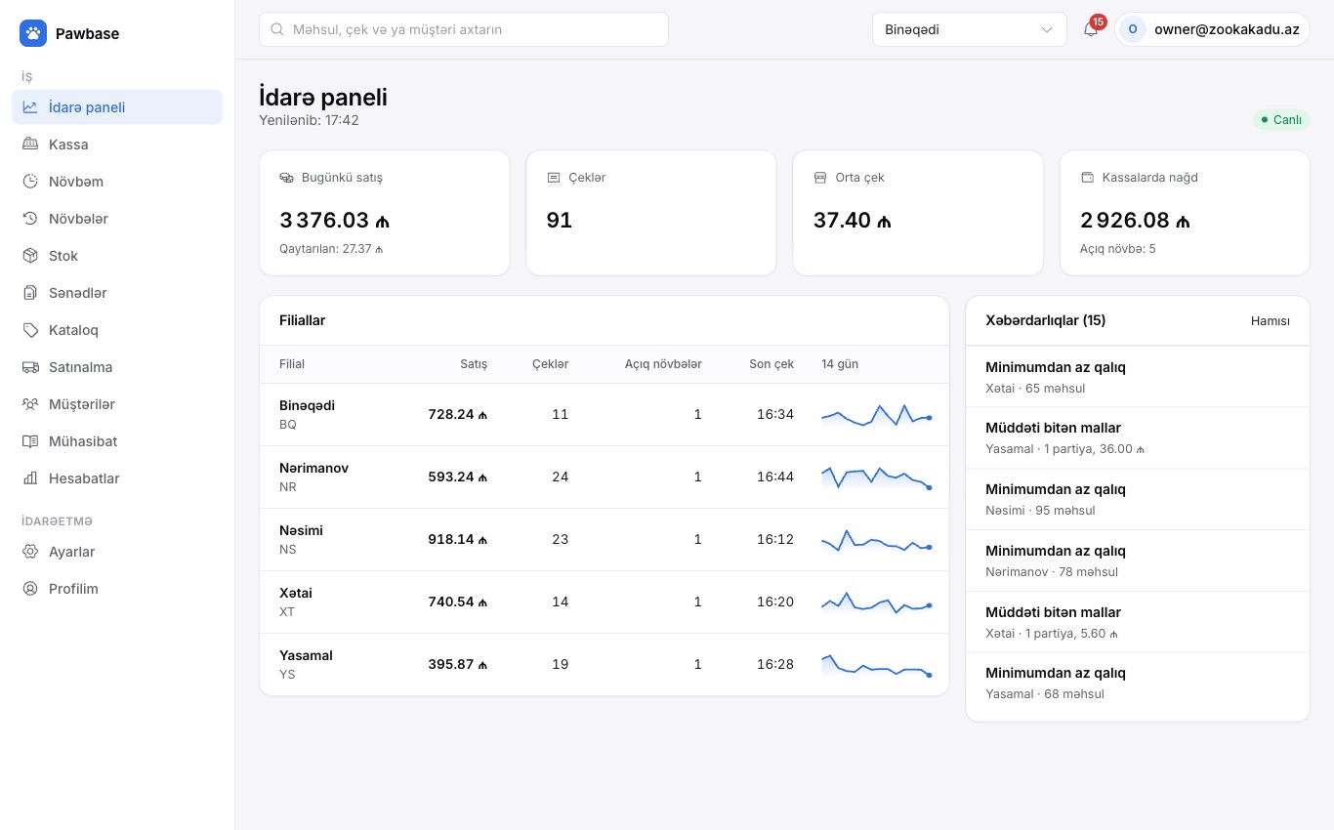Image resolution: width=1334 pixels, height=830 pixels.
Task: Click the Yasamal 14-day sparkline chart
Action: point(877,664)
